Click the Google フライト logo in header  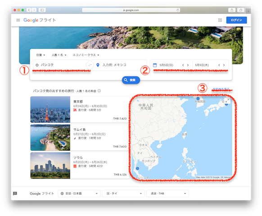[x=40, y=20]
